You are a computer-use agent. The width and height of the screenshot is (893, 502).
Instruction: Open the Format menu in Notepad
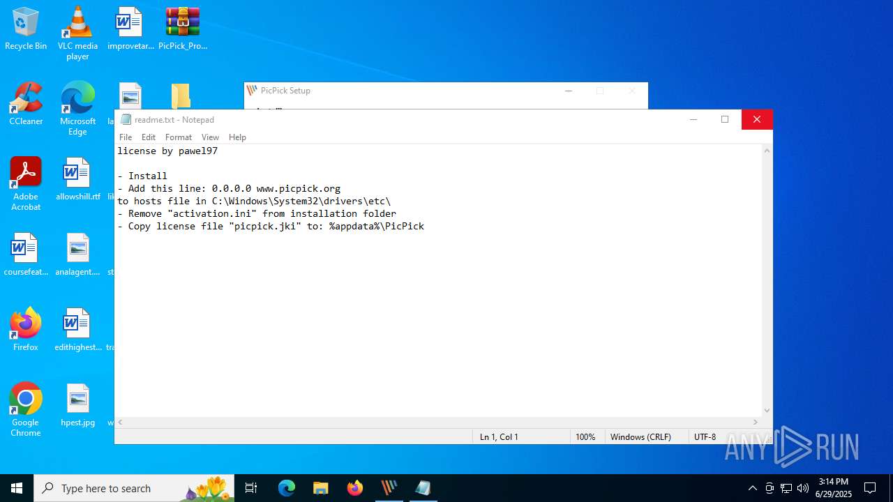coord(179,137)
